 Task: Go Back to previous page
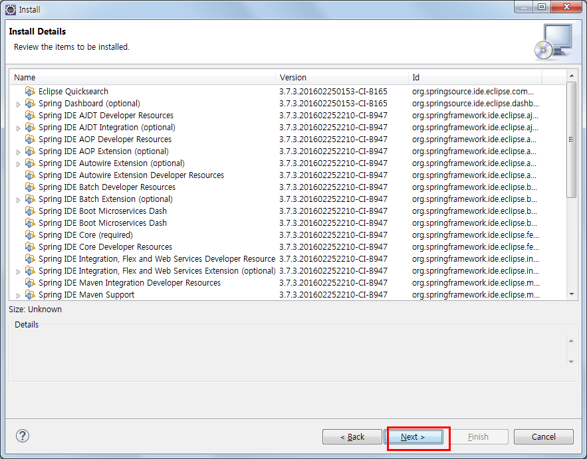click(352, 436)
